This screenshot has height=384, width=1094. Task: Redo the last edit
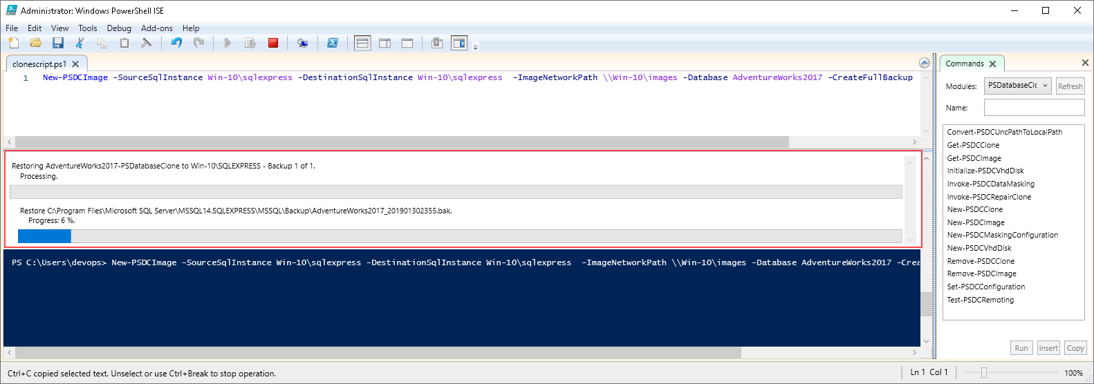point(198,43)
